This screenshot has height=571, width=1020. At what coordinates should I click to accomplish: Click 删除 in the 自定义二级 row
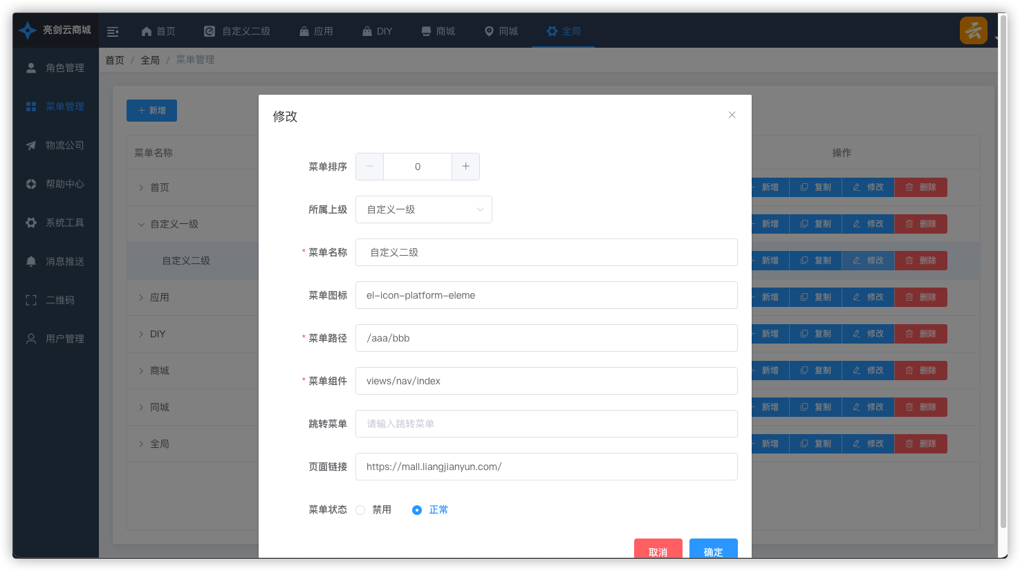pos(921,261)
